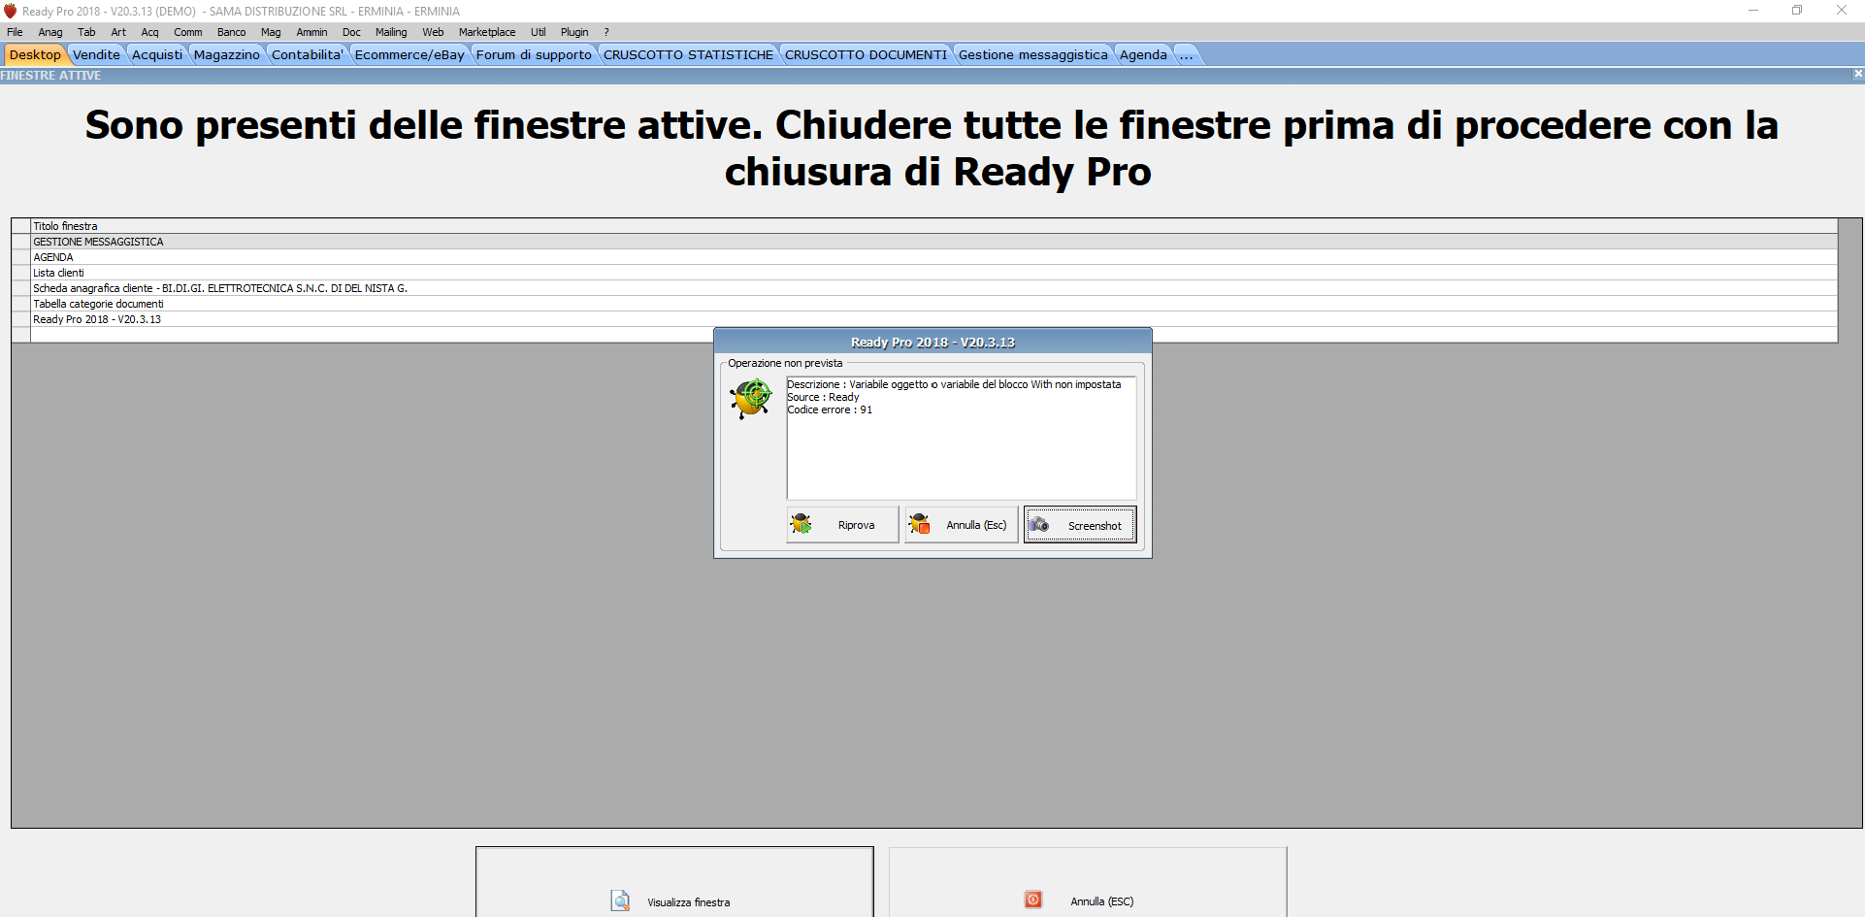
Task: Open the Web menu
Action: pyautogui.click(x=433, y=32)
